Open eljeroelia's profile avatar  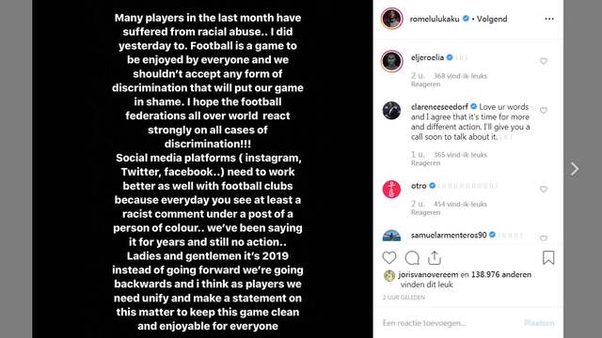click(x=391, y=61)
